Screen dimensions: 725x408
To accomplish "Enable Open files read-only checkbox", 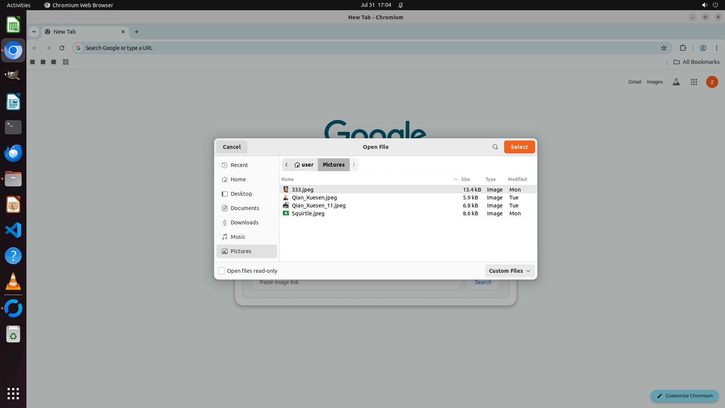I will click(x=222, y=271).
